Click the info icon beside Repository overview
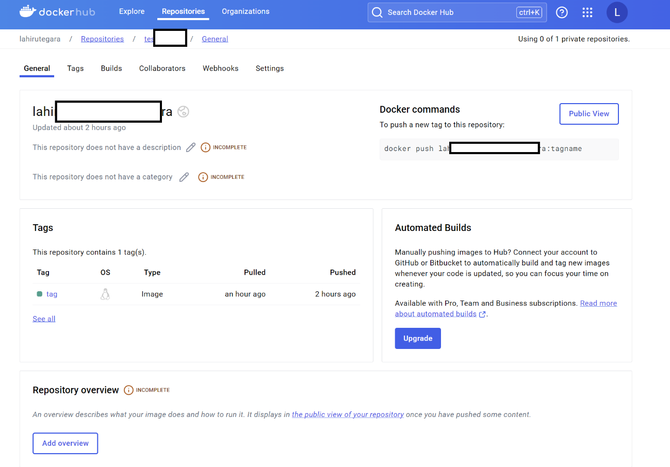 (128, 390)
